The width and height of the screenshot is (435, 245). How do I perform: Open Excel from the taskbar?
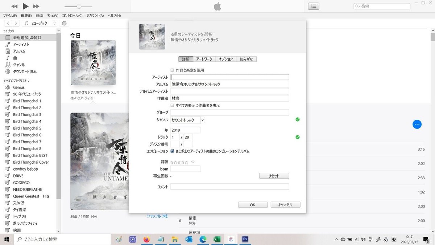[217, 239]
